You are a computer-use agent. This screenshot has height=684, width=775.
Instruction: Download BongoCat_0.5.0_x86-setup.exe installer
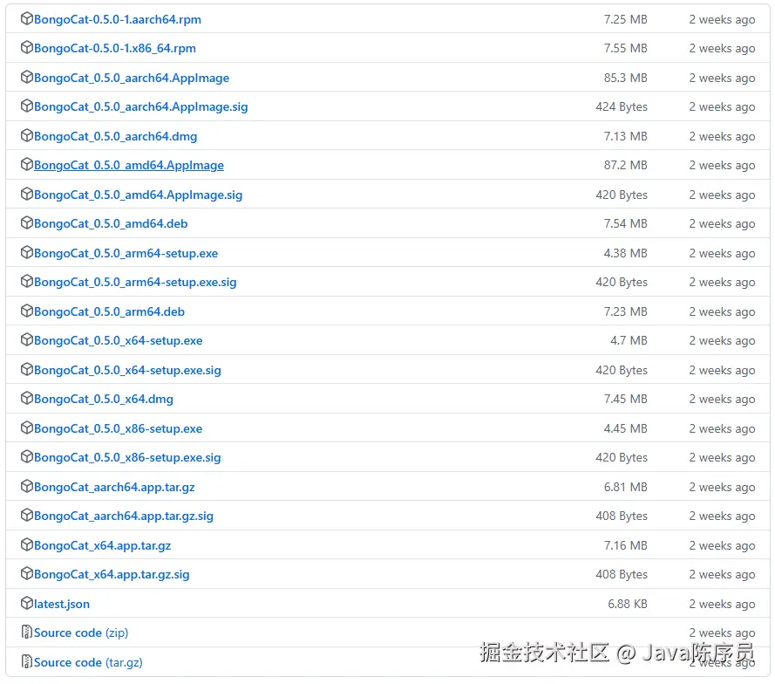click(119, 428)
